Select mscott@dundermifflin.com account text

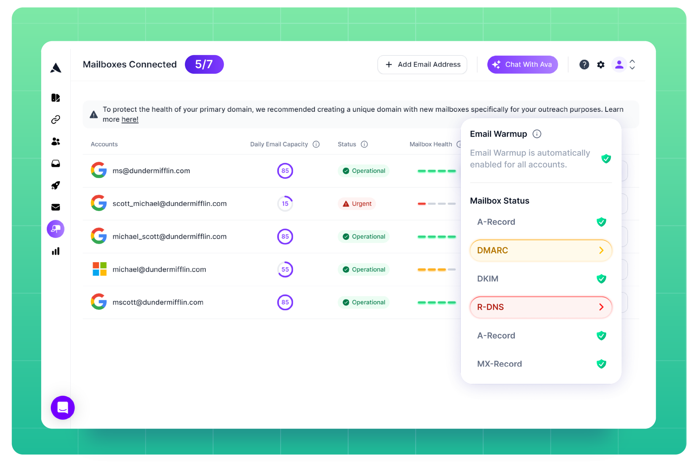(158, 302)
